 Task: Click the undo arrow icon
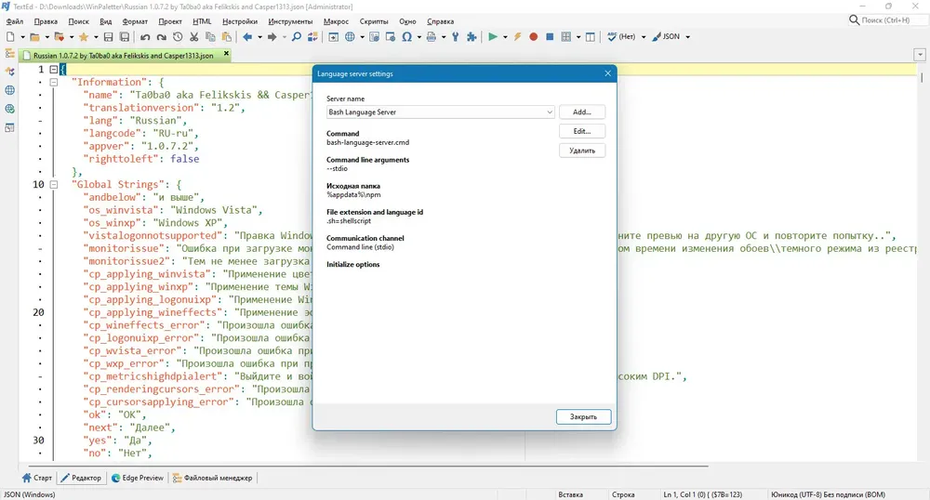[145, 37]
